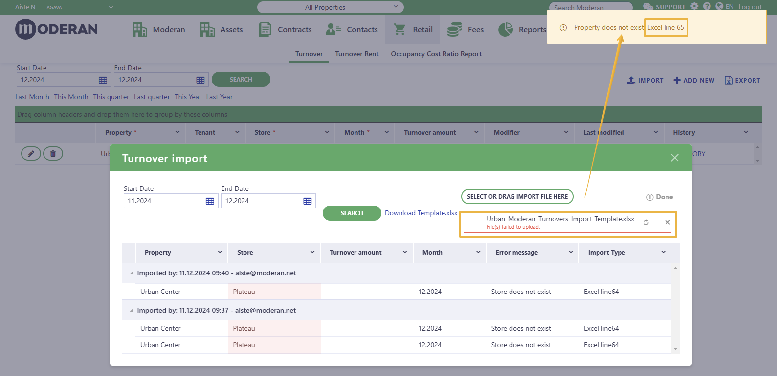Click the trash delete icon on the turnover row

(53, 154)
